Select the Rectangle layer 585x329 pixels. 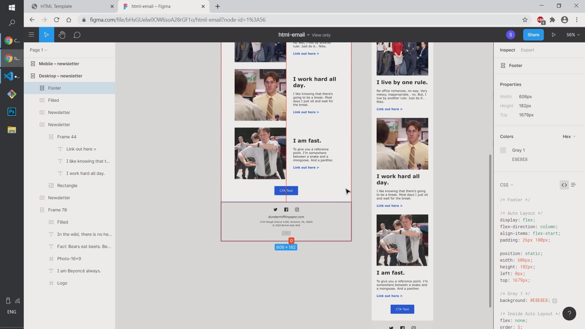click(69, 186)
